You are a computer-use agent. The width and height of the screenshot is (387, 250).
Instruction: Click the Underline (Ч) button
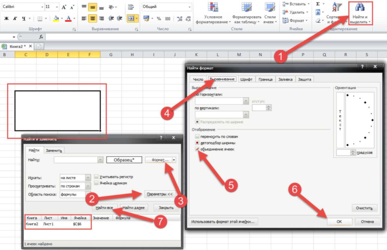(x=24, y=18)
